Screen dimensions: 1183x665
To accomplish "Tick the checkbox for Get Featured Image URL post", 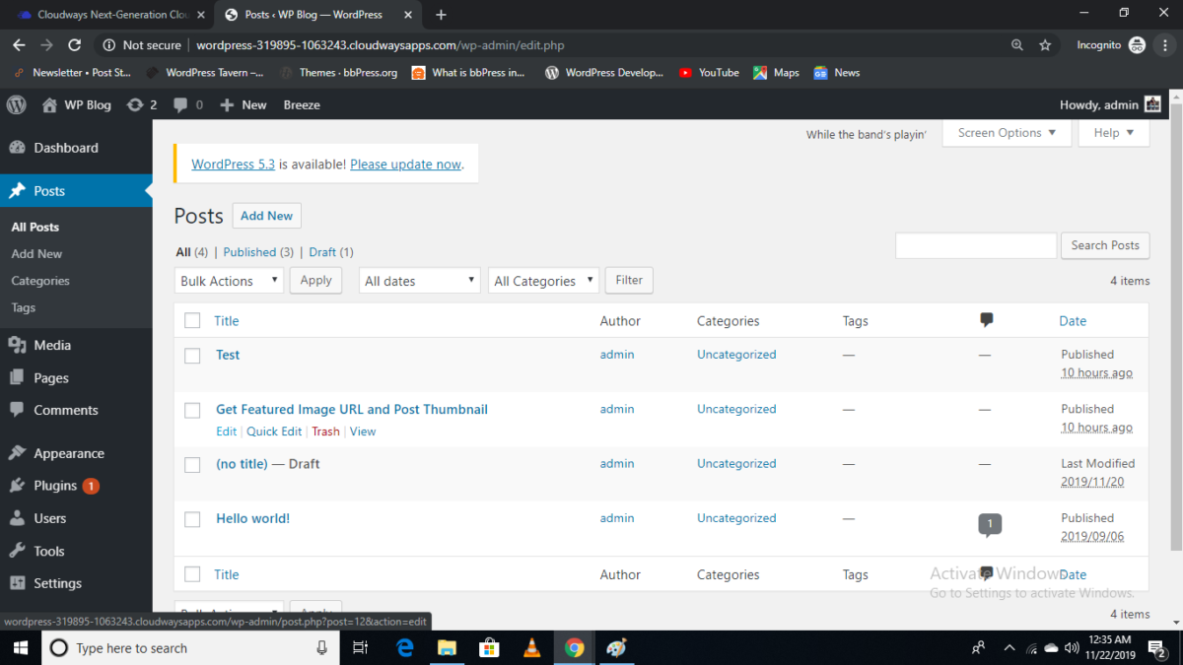I will point(192,410).
